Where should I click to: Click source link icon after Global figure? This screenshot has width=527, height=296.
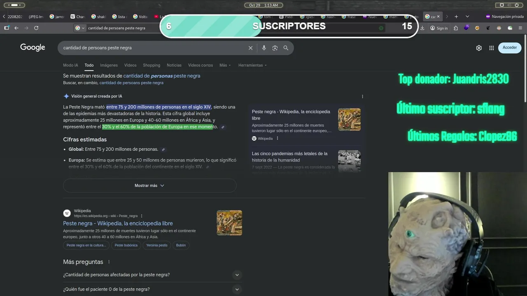163,150
